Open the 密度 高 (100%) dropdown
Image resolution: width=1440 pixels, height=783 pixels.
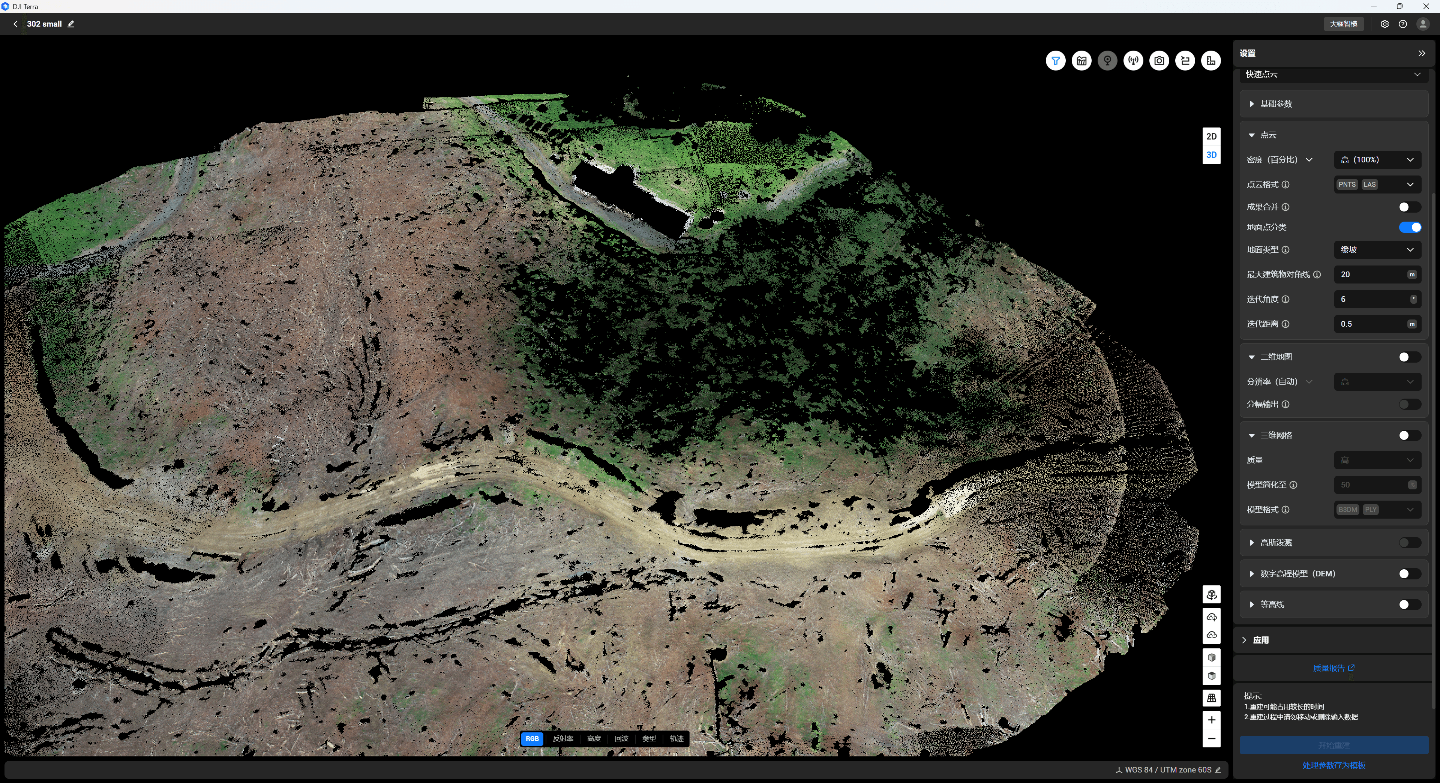click(x=1377, y=160)
